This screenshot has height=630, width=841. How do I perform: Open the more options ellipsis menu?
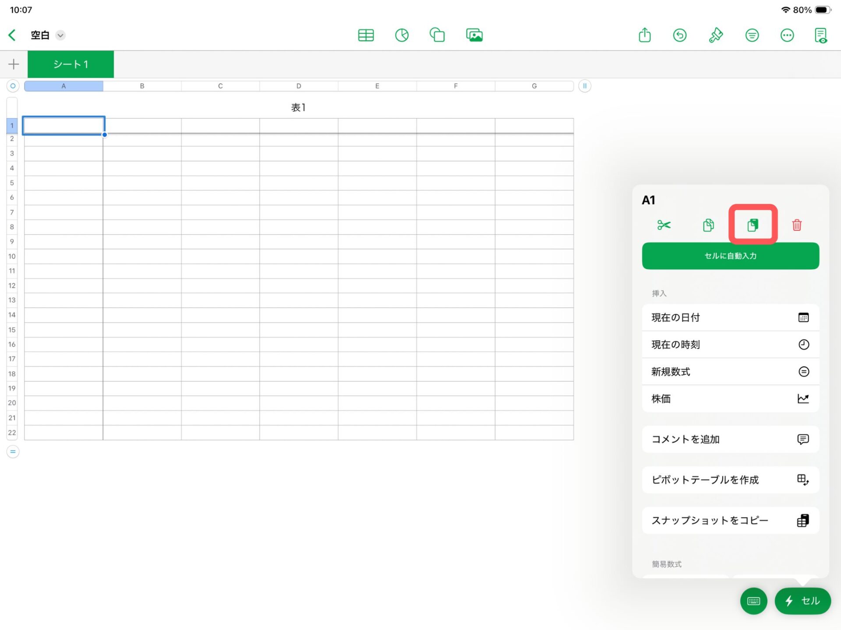pyautogui.click(x=787, y=35)
